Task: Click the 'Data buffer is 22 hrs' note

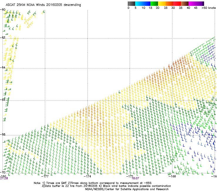Action: coord(106,186)
